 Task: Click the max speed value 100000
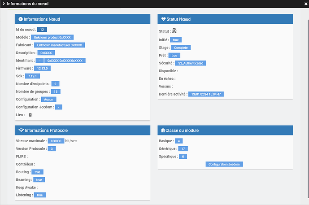(56, 141)
